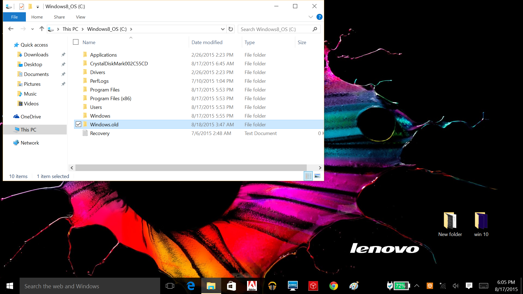Click the New folder quick access toolbar icon

30,6
